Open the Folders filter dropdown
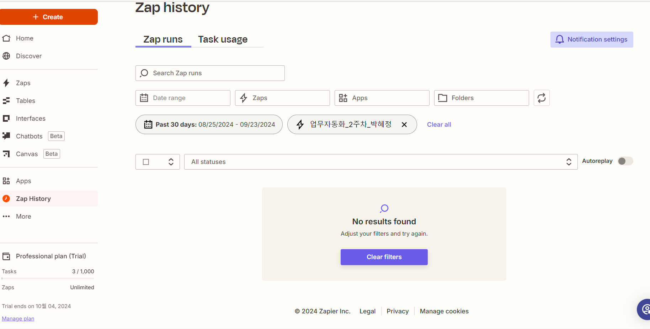This screenshot has height=329, width=650. tap(481, 98)
